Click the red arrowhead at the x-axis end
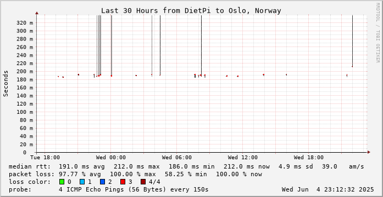 (x=369, y=152)
